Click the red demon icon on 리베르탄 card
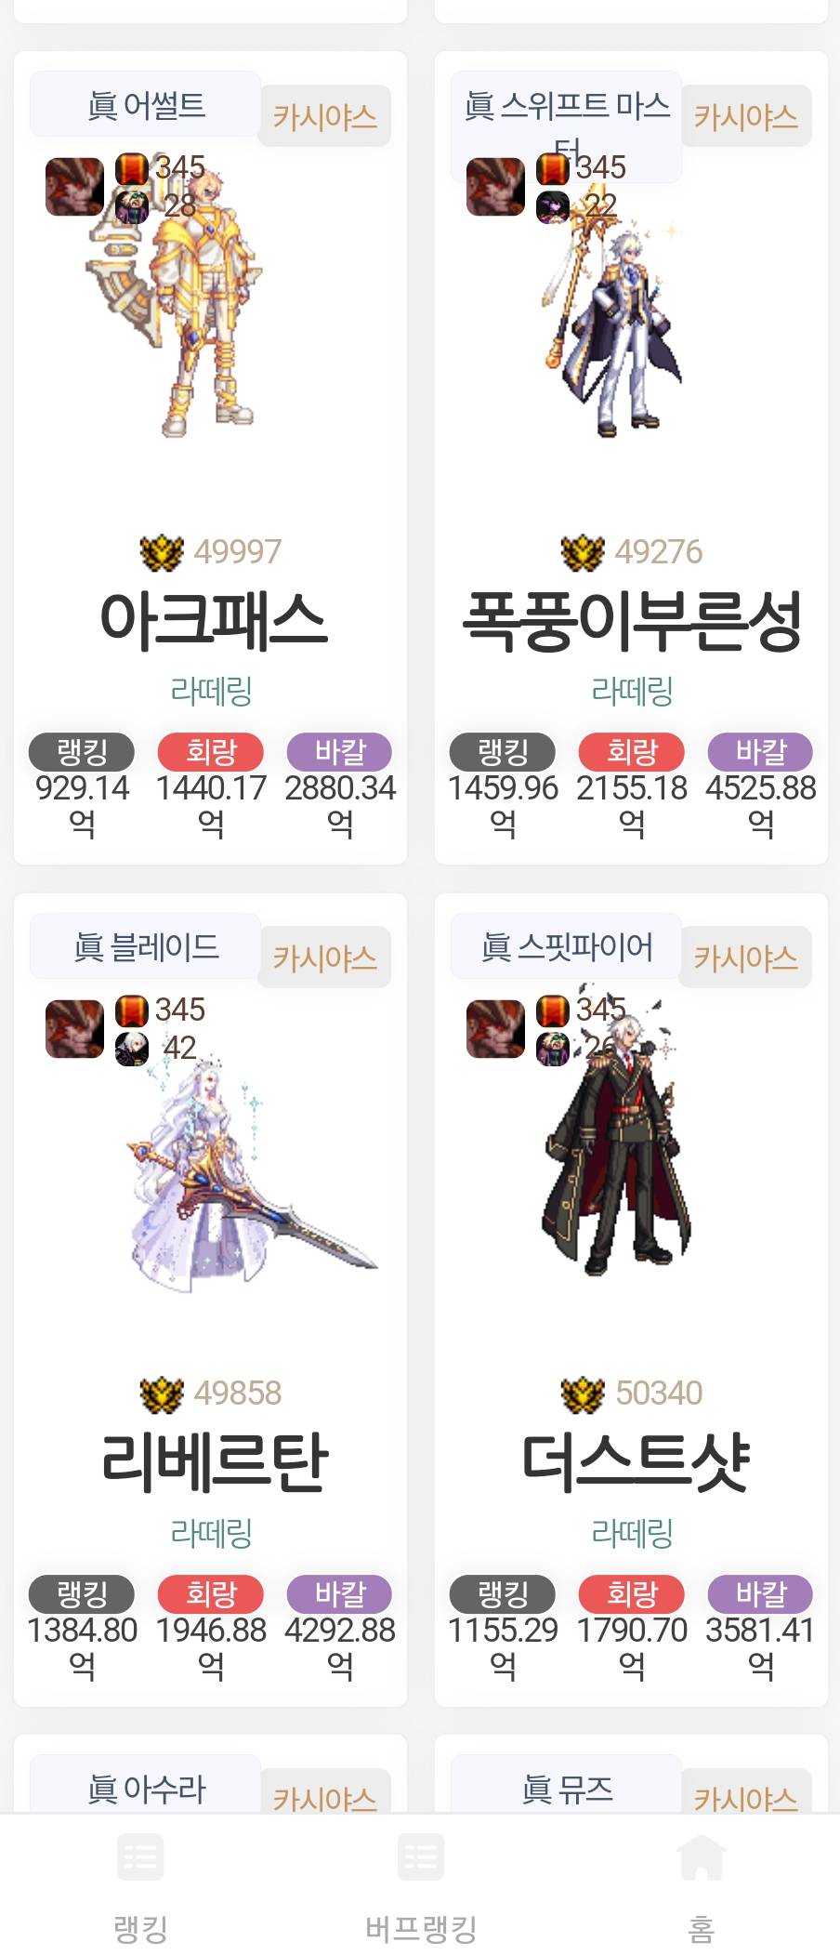The width and height of the screenshot is (840, 1955). pos(74,1029)
